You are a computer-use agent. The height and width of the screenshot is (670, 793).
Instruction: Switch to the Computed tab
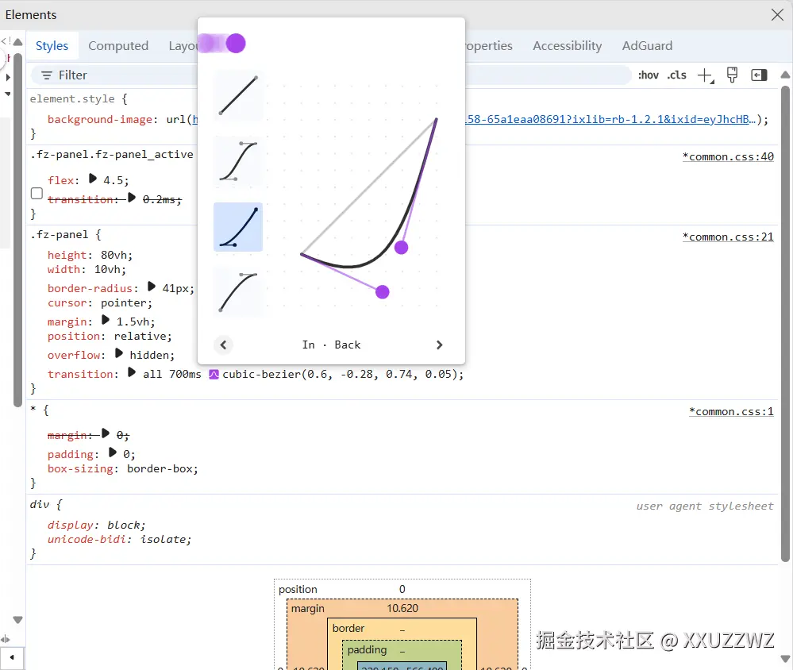[118, 45]
